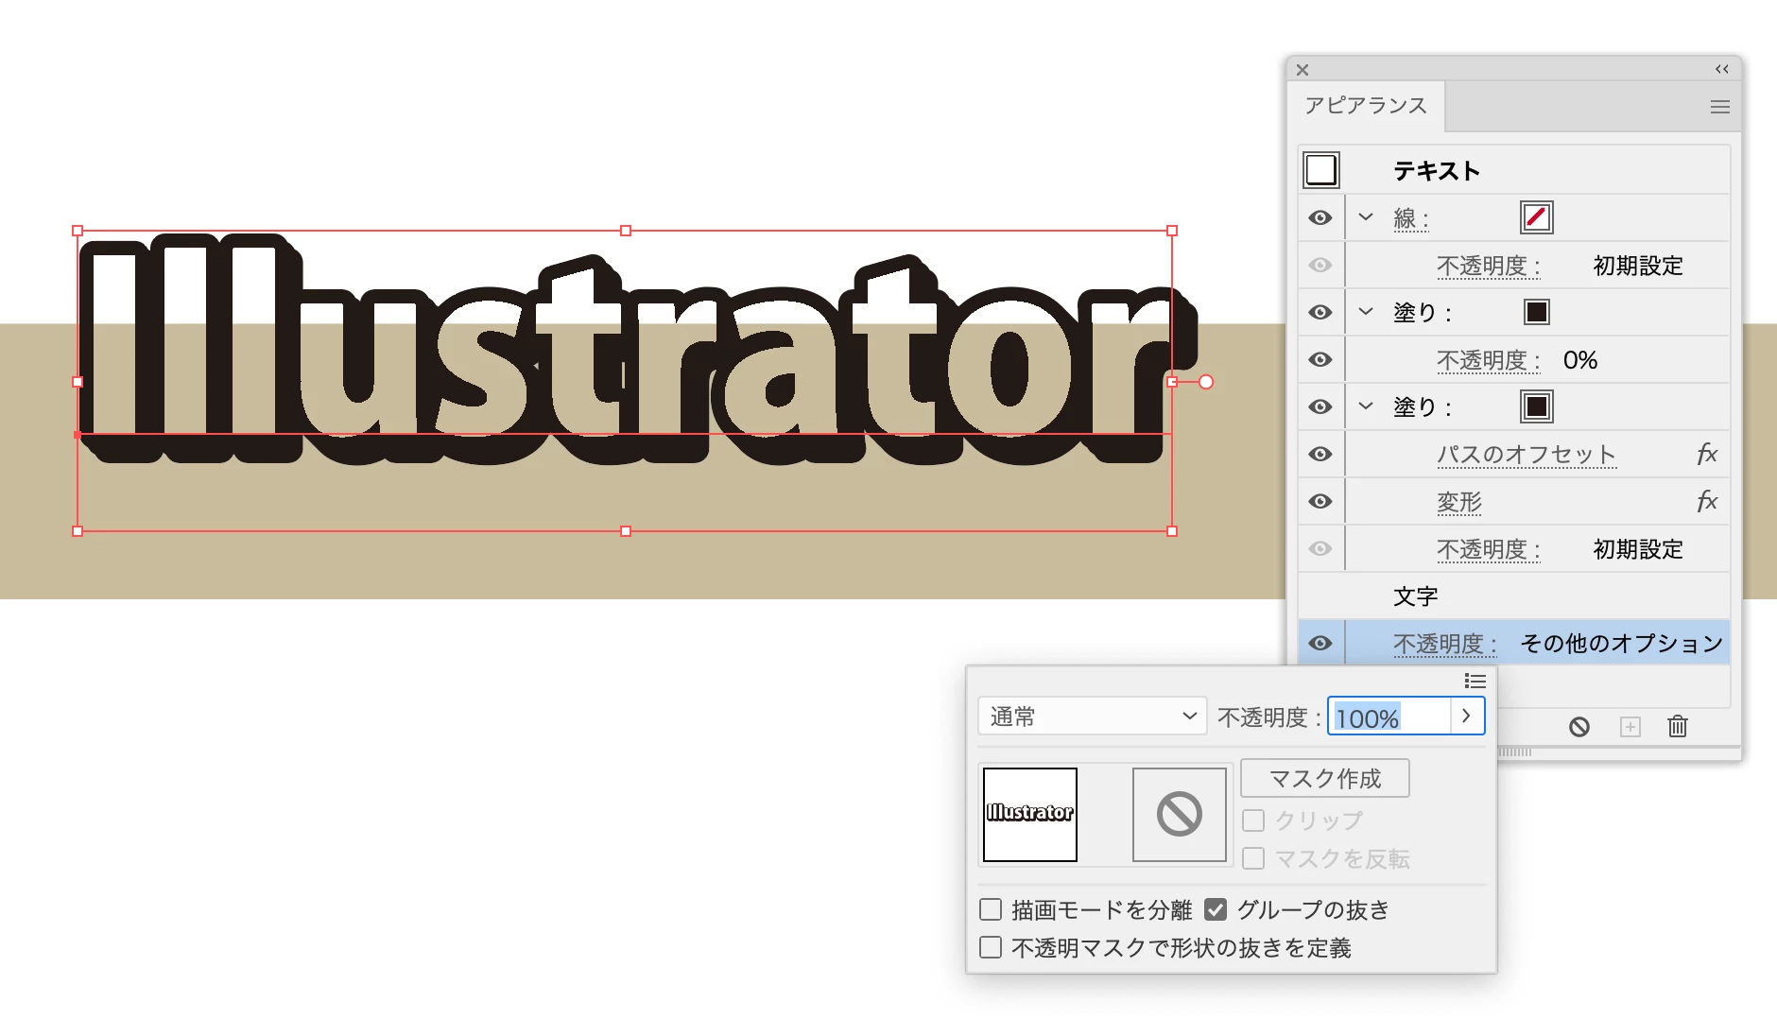Open 不透明度 link under the 線 row

pos(1489,266)
